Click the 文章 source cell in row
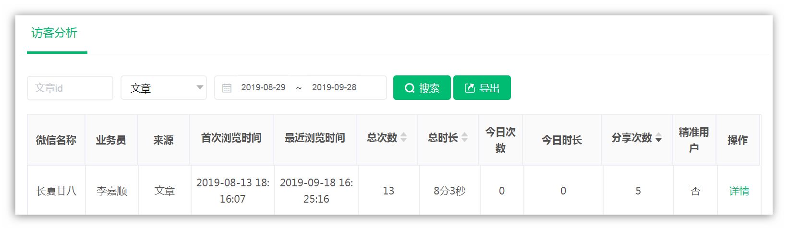 click(x=165, y=191)
